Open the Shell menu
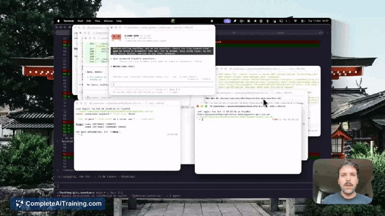The height and width of the screenshot is (216, 385). pyautogui.click(x=80, y=21)
